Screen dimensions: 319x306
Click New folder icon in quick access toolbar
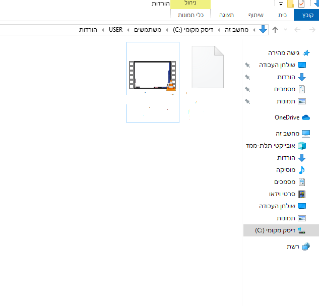coord(290,4)
